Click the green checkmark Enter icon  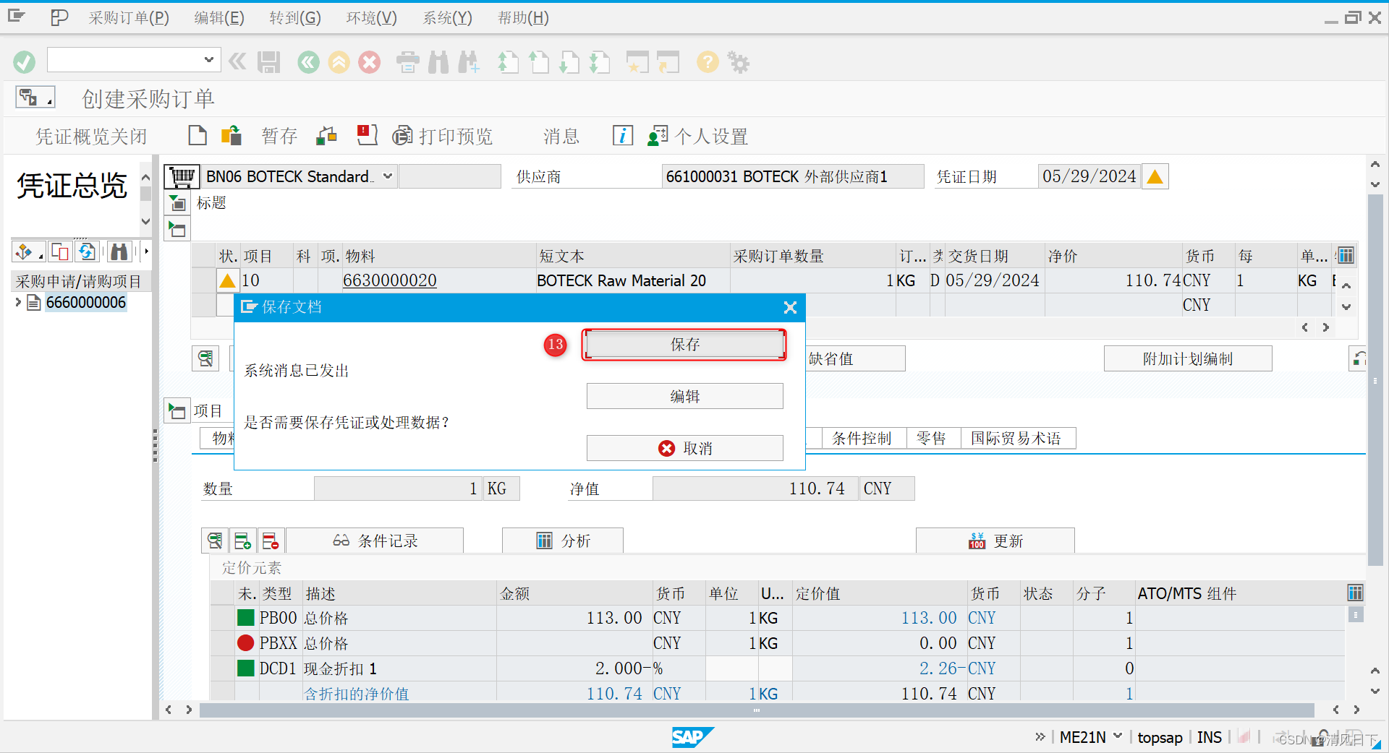coord(24,62)
